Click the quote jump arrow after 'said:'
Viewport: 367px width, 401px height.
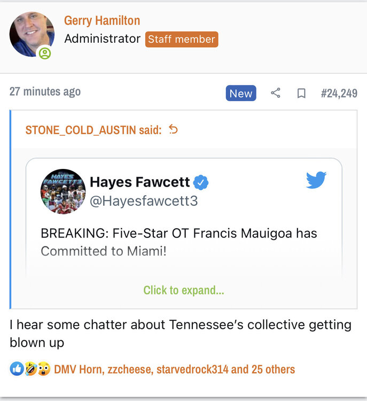(173, 129)
